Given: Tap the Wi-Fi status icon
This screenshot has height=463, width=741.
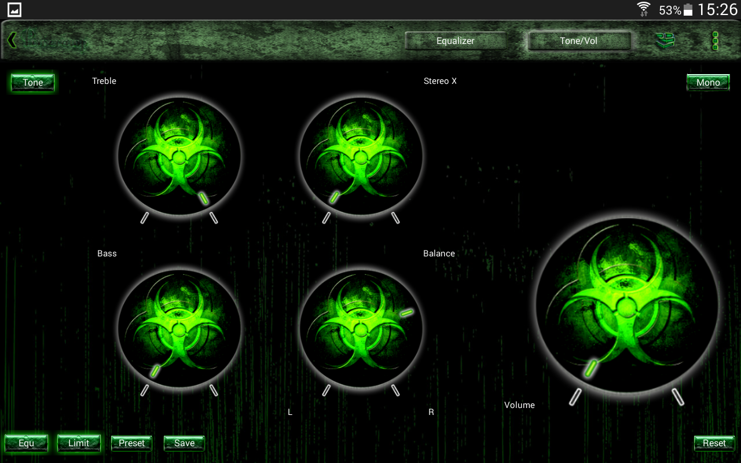Looking at the screenshot, I should (644, 9).
